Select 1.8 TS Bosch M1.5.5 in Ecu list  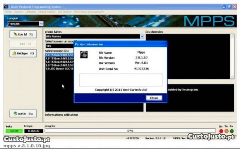click(x=60, y=62)
